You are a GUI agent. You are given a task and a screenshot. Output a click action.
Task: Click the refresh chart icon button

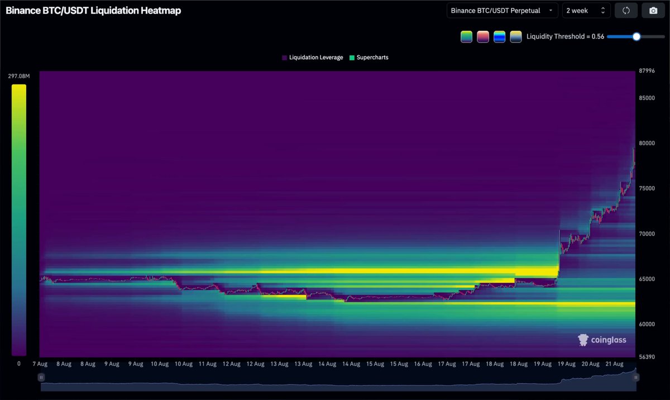coord(626,11)
